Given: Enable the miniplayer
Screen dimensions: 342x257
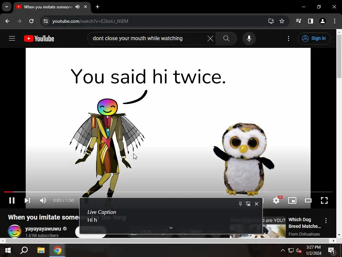Looking at the screenshot, I should click(292, 200).
